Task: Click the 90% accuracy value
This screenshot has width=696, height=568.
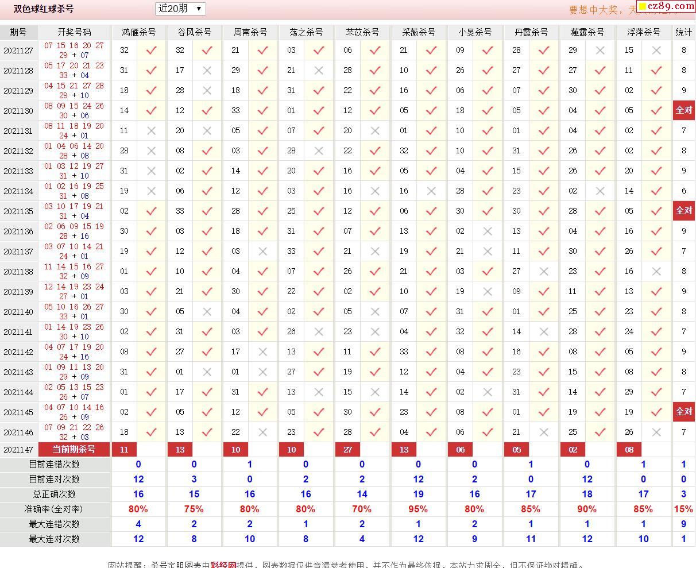Action: point(587,509)
